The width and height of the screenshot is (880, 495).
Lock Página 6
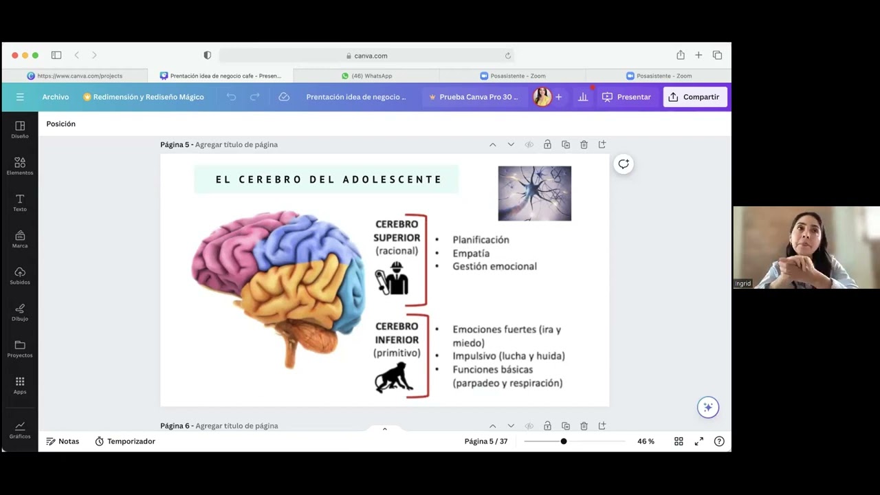pos(547,426)
